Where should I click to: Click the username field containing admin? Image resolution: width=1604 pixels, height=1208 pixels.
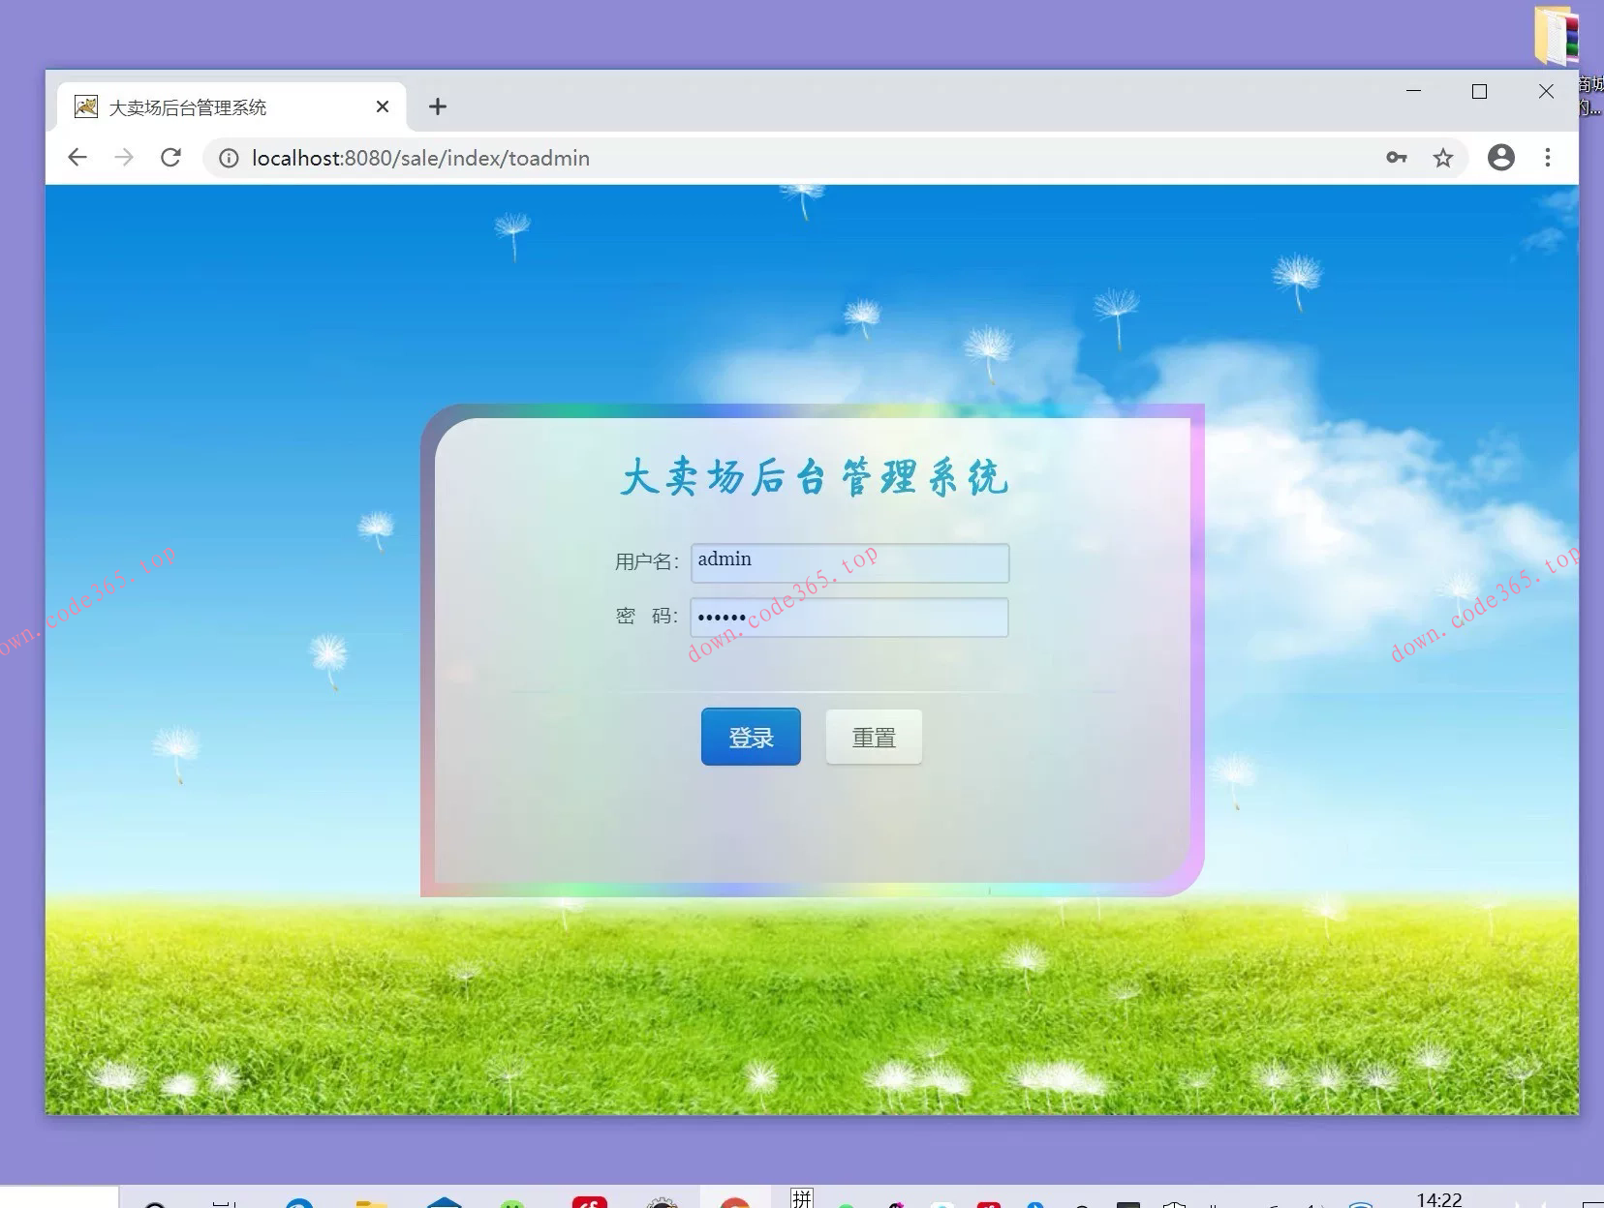point(848,561)
